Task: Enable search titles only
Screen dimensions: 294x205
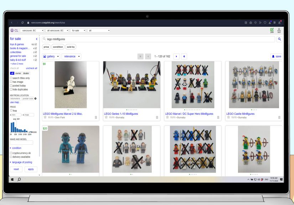Action: [x=11, y=78]
